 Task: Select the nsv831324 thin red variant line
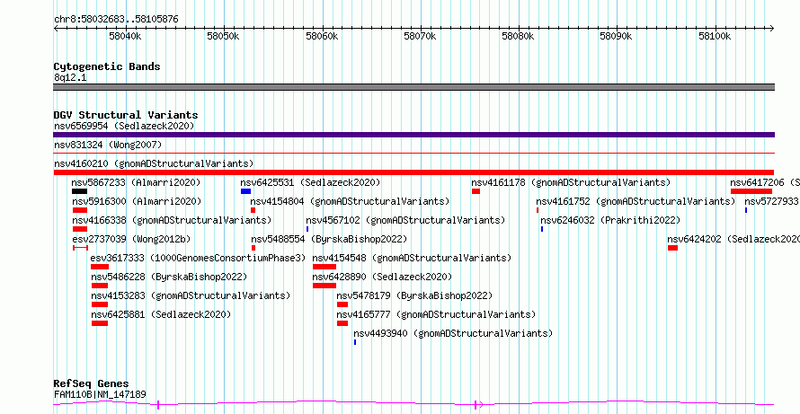(x=413, y=153)
